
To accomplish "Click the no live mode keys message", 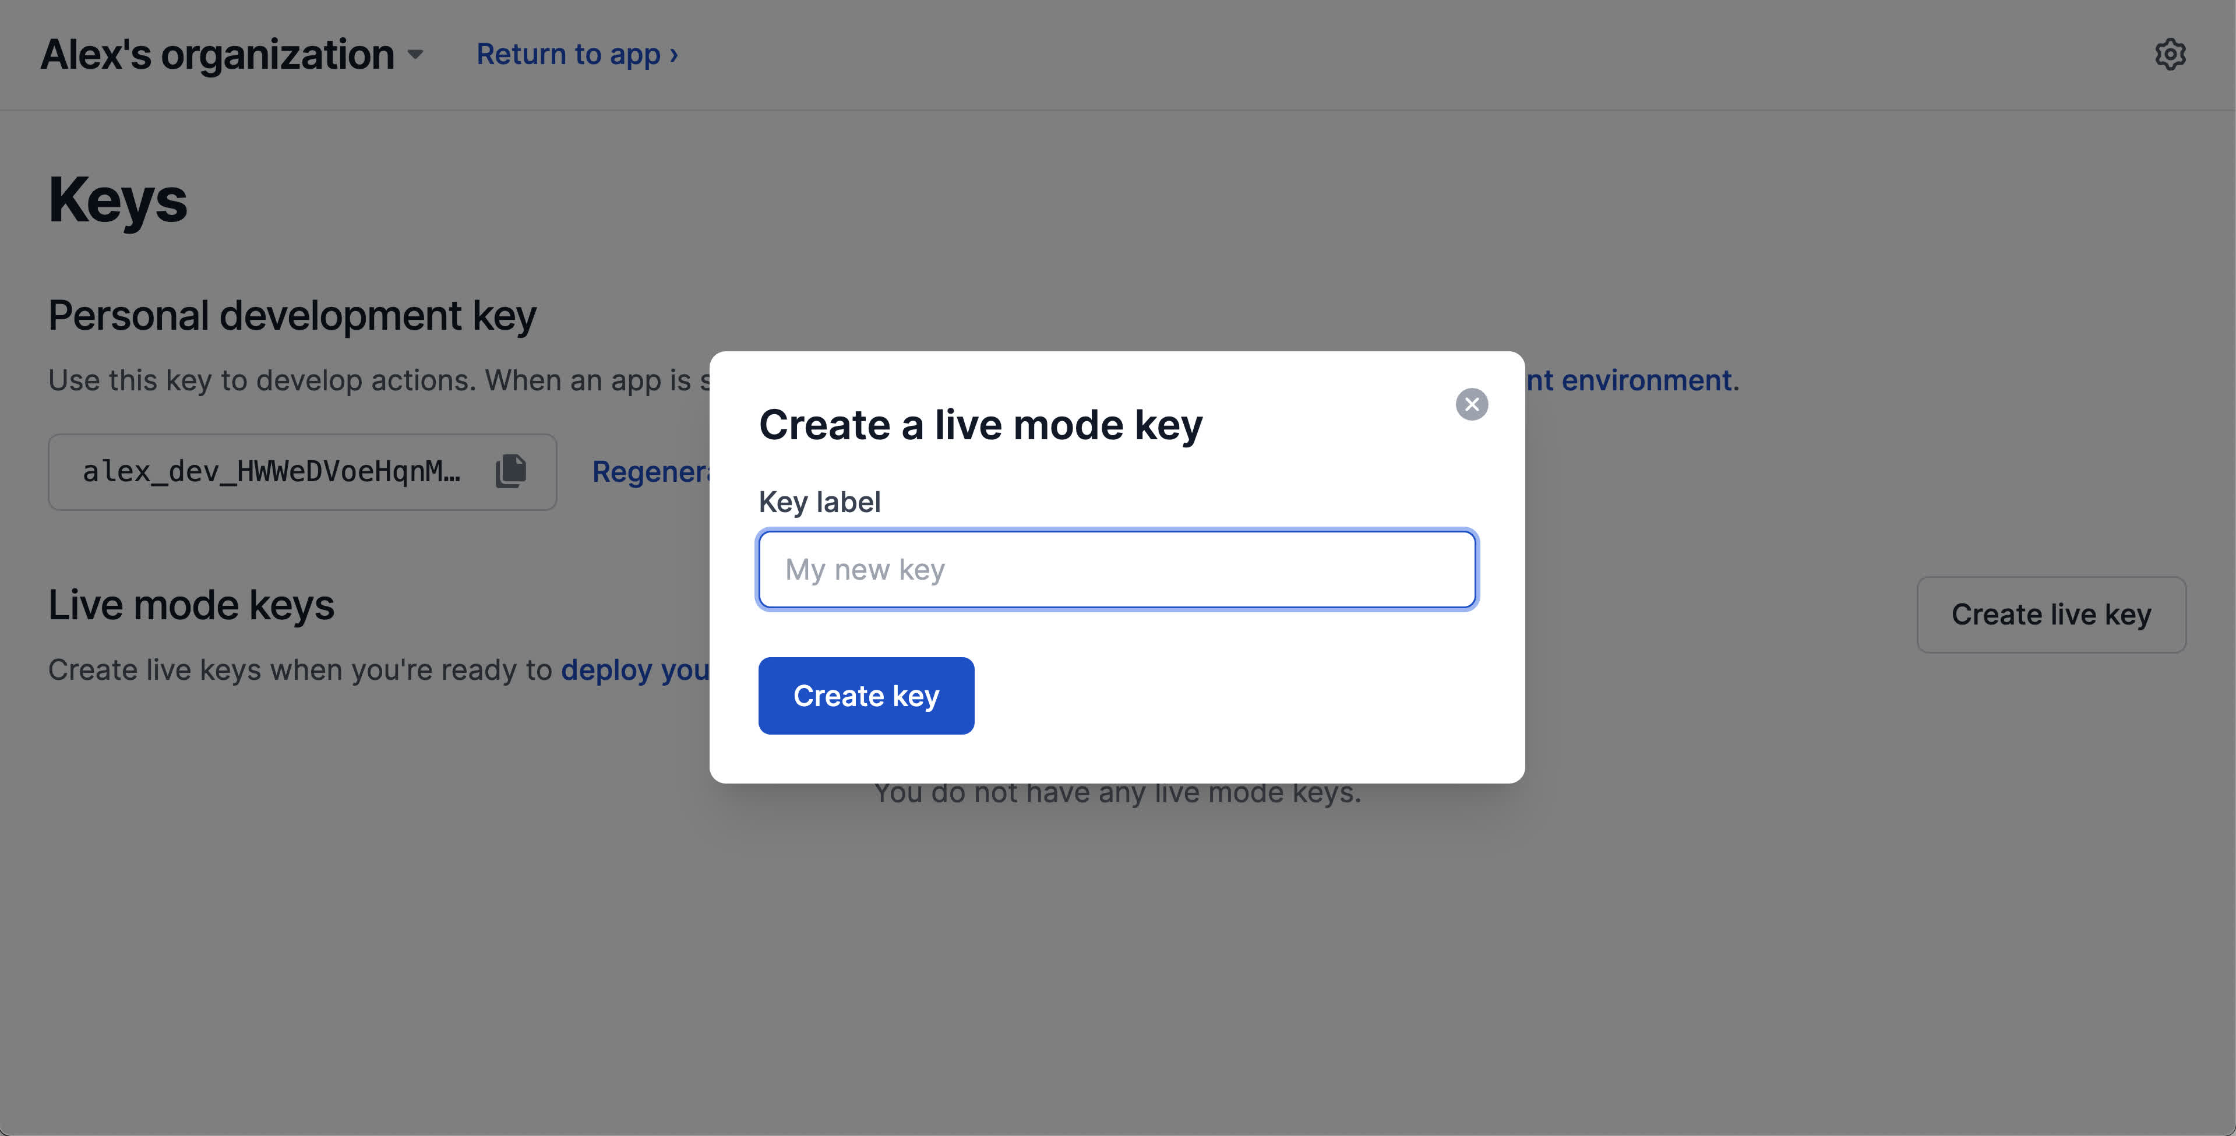I will tap(1117, 793).
